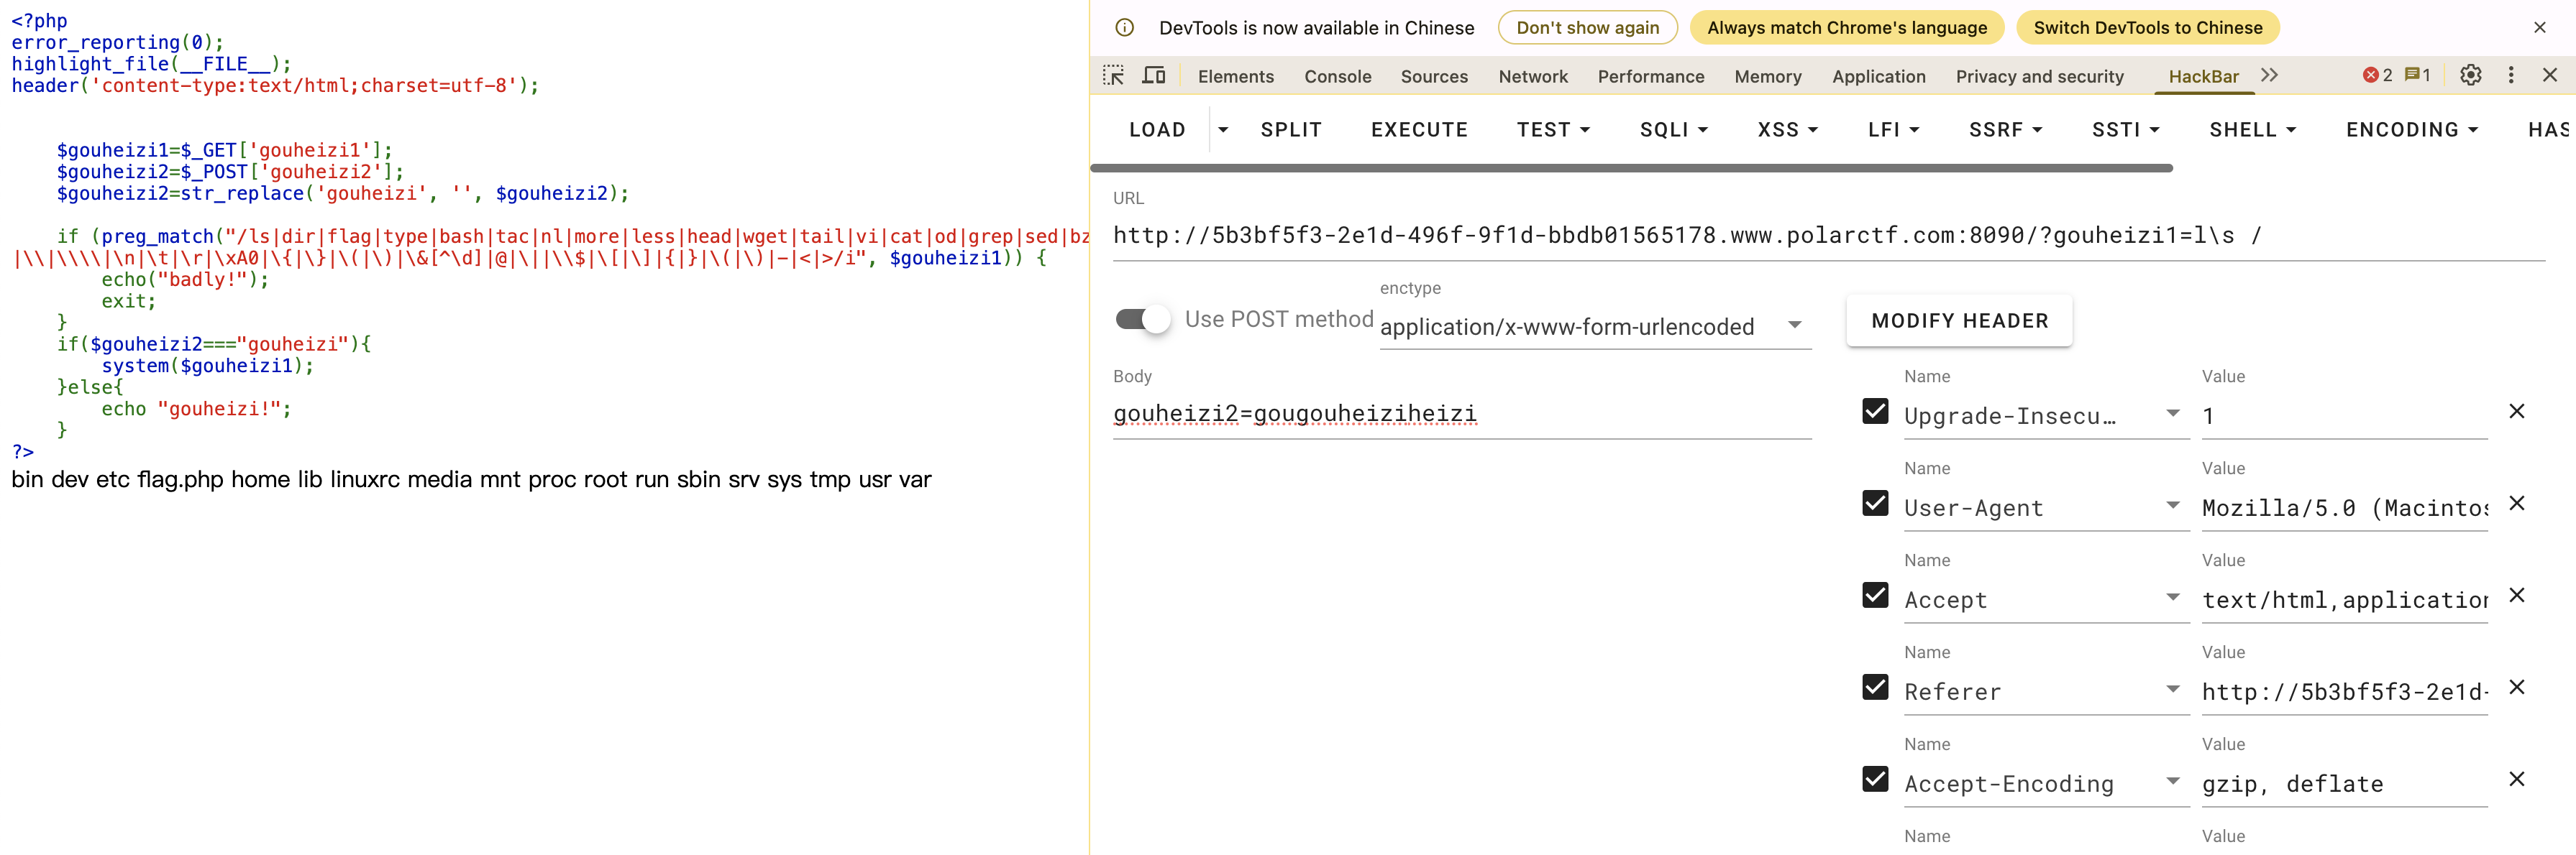Activate the inspect element picker icon
The height and width of the screenshot is (855, 2576).
click(x=1113, y=76)
